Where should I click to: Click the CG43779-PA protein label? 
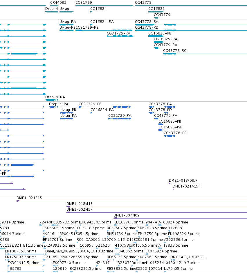pyautogui.click(x=166, y=116)
